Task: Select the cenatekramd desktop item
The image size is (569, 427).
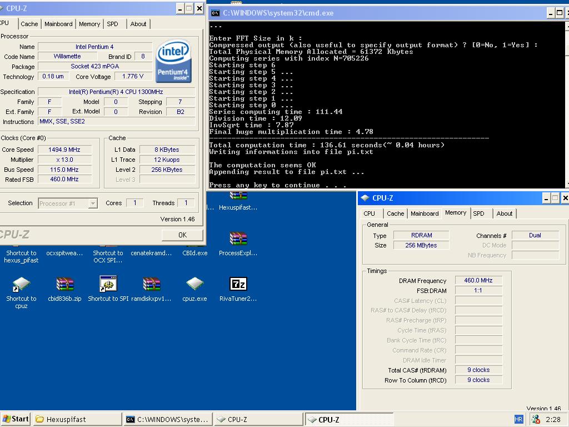Action: click(x=151, y=253)
